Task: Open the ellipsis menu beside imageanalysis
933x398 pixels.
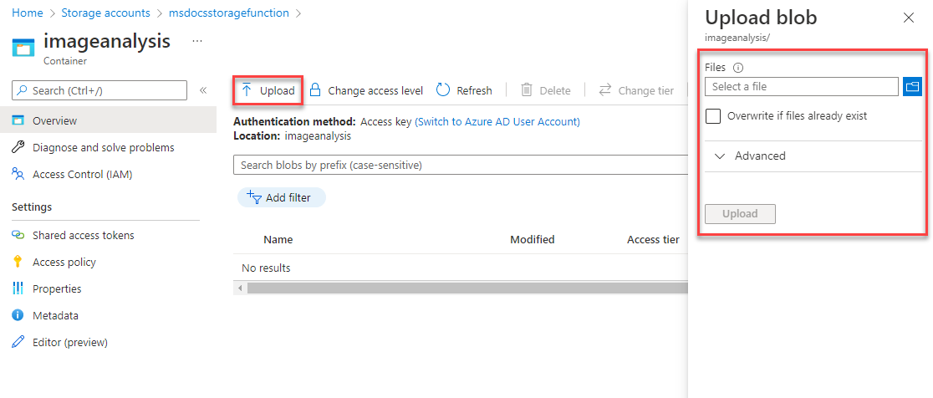Action: click(197, 40)
